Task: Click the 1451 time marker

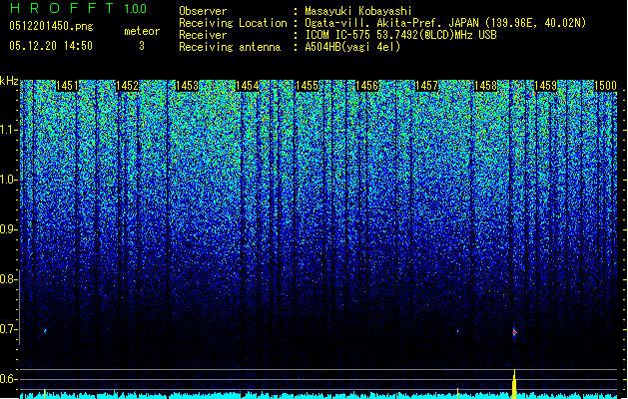Action: pos(67,86)
